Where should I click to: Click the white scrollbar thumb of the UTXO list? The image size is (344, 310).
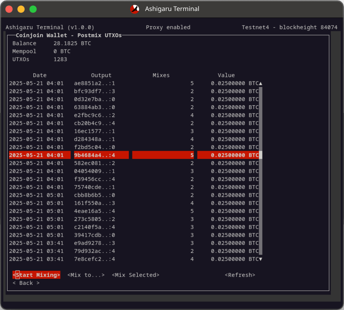[x=261, y=155]
